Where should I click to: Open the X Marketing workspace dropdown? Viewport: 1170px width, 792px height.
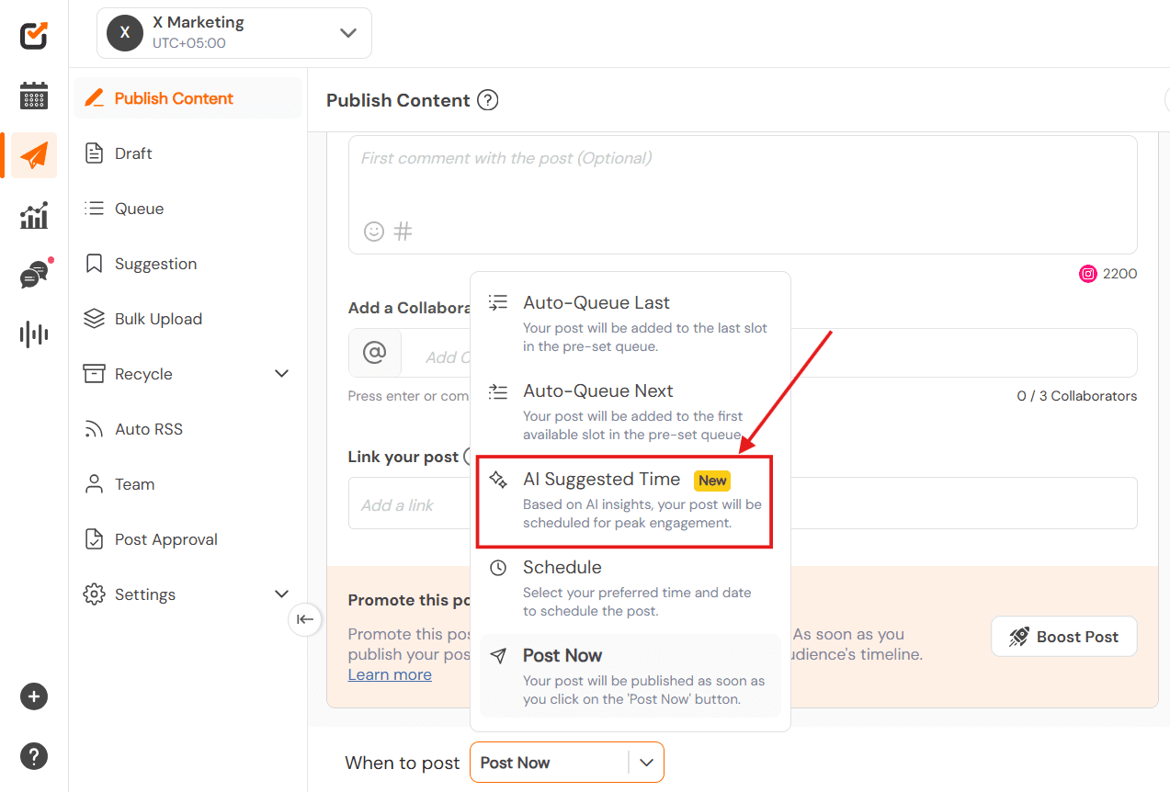pyautogui.click(x=234, y=33)
